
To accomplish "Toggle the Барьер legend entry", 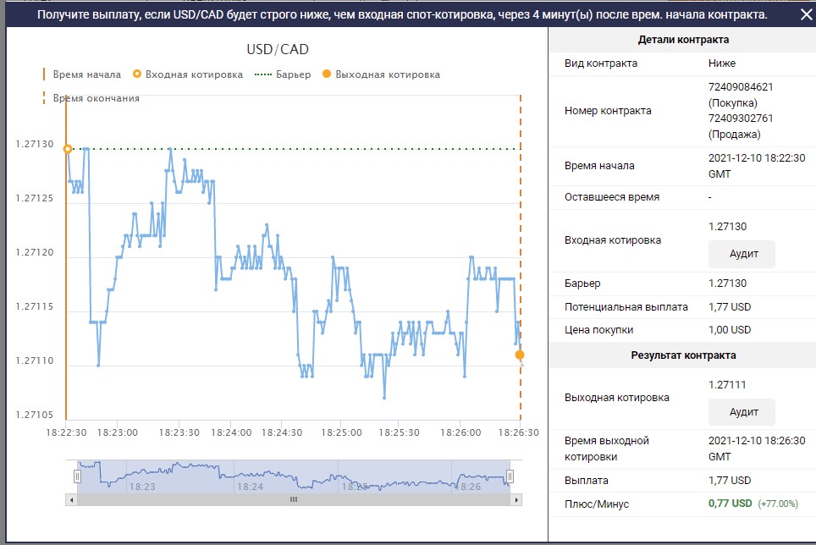I will [283, 74].
